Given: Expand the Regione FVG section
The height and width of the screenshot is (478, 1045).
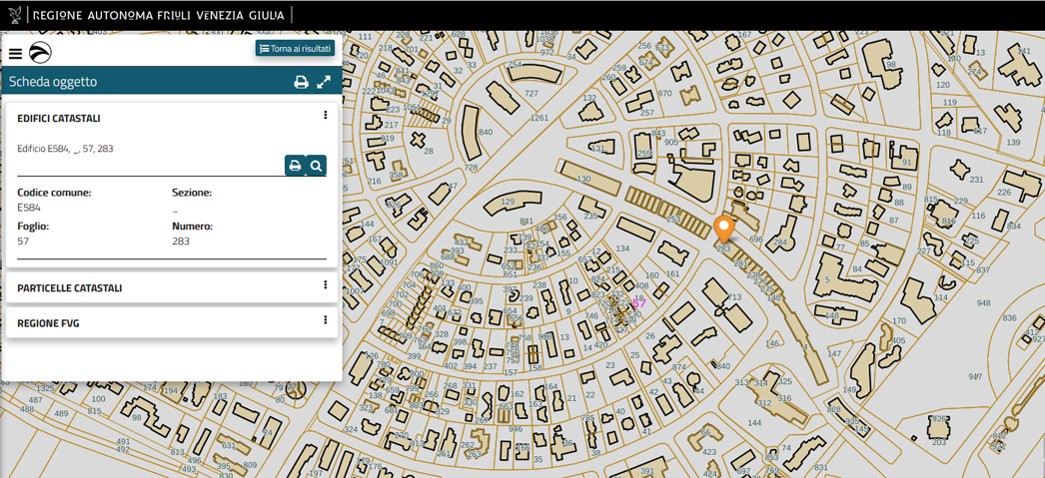Looking at the screenshot, I should tap(48, 323).
